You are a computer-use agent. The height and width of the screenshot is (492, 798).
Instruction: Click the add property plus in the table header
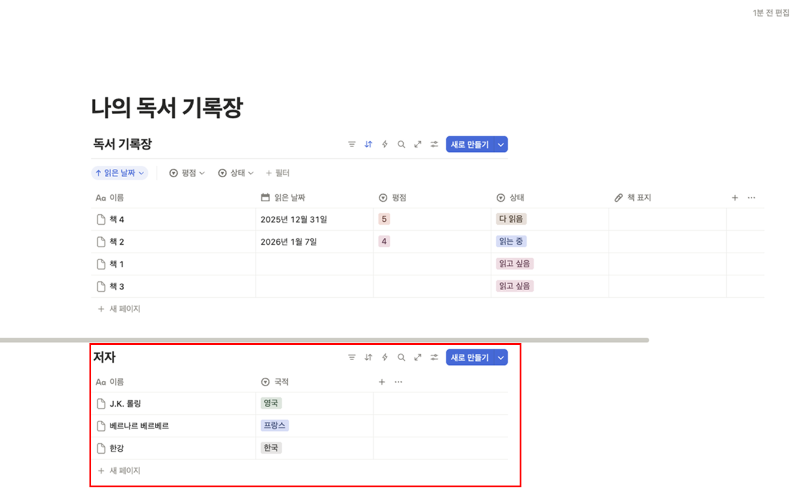734,198
